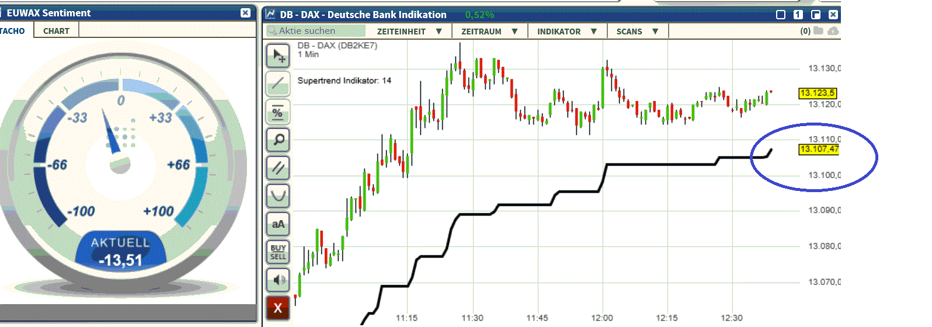The image size is (932, 327).
Task: Click the 12:00 time axis label
Action: [x=601, y=318]
